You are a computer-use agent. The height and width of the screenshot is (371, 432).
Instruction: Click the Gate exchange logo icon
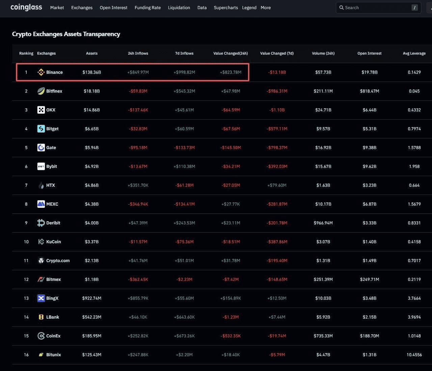coord(41,148)
